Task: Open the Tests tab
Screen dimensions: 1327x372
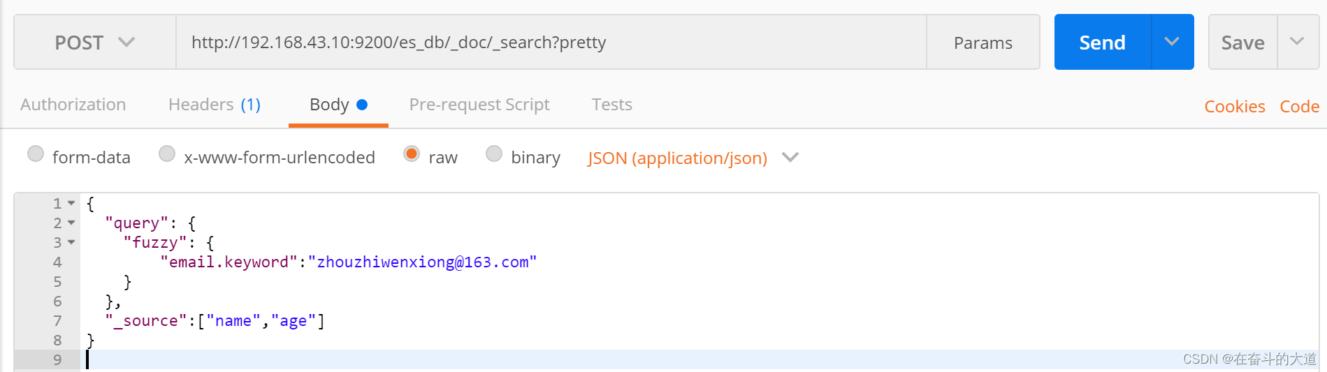Action: point(612,105)
